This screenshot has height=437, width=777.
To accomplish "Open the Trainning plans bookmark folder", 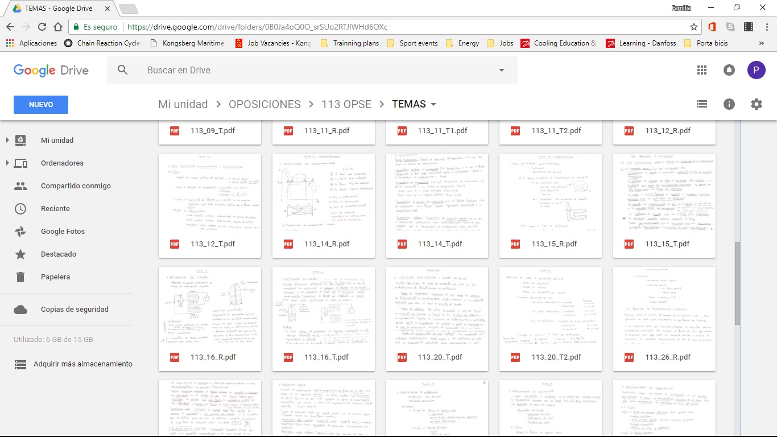I will click(350, 43).
